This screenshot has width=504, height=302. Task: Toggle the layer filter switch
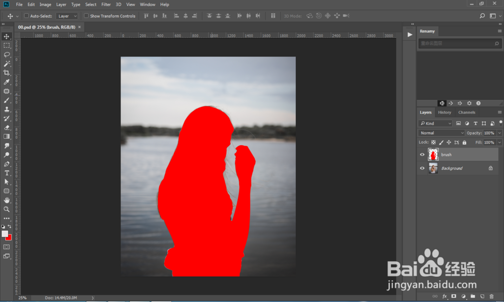coord(500,123)
